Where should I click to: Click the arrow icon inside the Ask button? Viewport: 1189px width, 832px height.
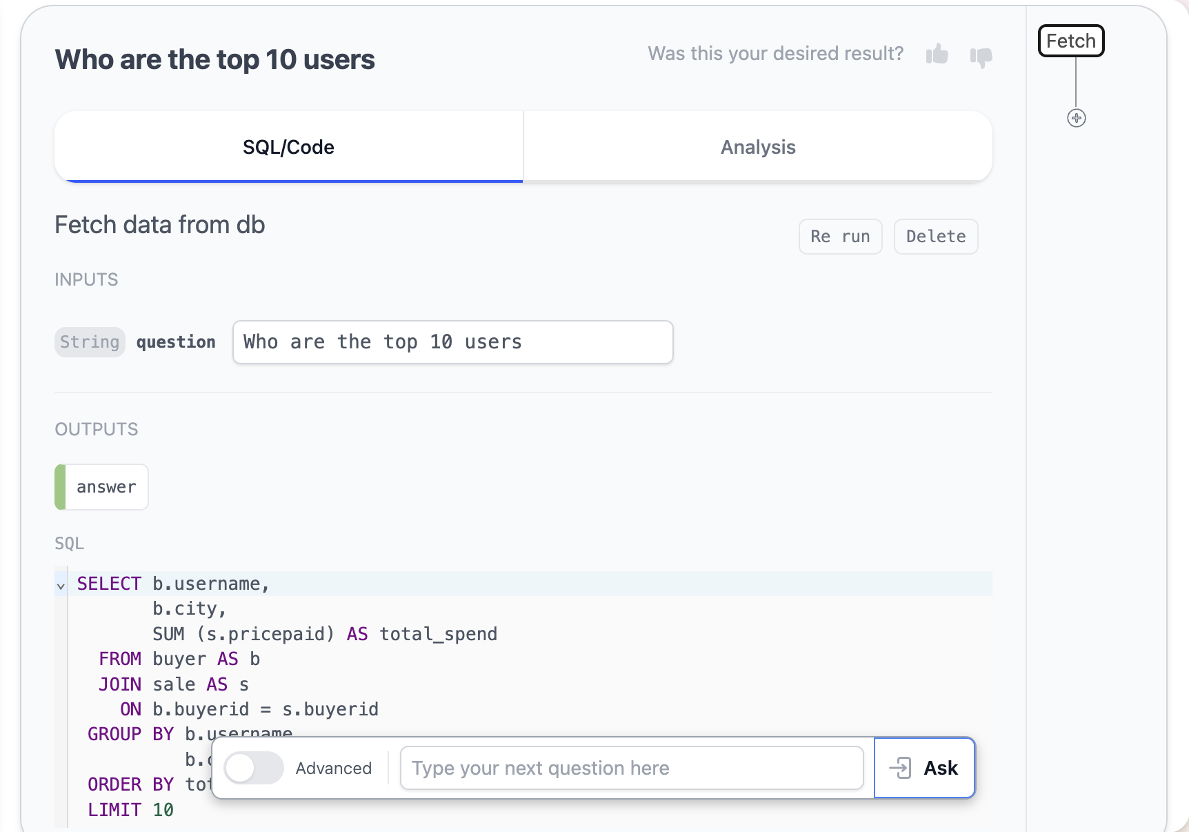click(900, 768)
